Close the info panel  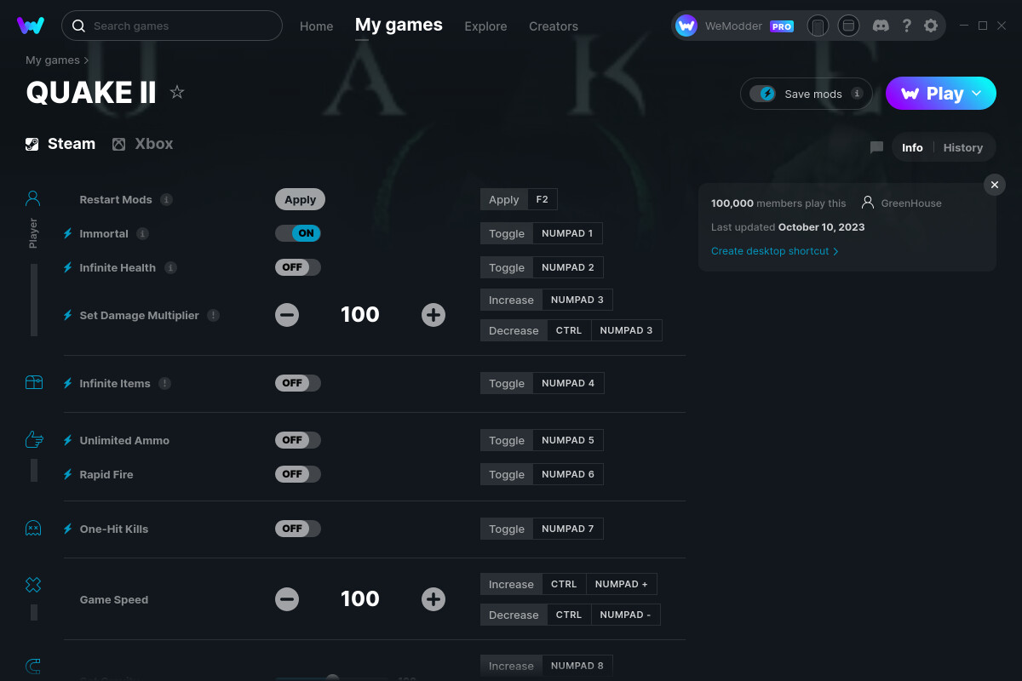[995, 185]
